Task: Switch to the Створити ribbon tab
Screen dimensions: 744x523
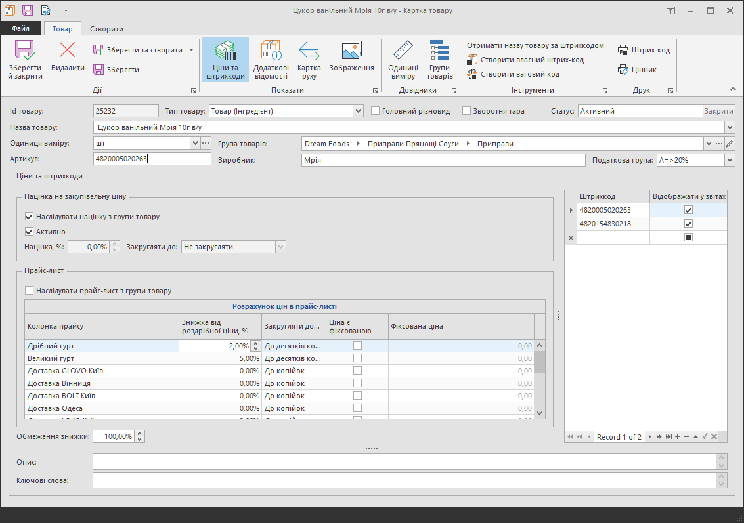Action: tap(106, 29)
